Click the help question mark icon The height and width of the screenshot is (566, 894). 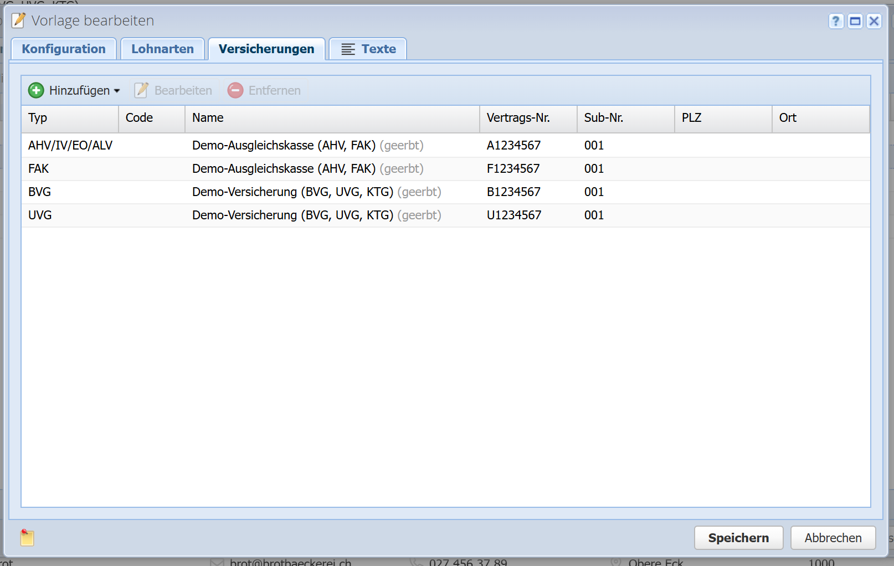(836, 21)
